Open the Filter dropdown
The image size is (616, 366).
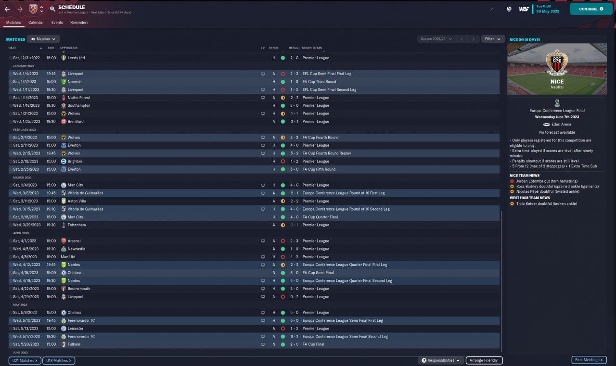[493, 39]
